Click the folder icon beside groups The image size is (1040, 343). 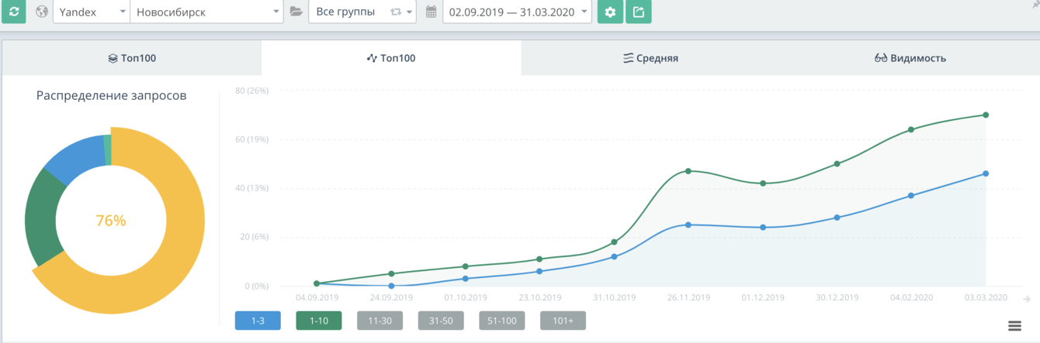point(296,12)
